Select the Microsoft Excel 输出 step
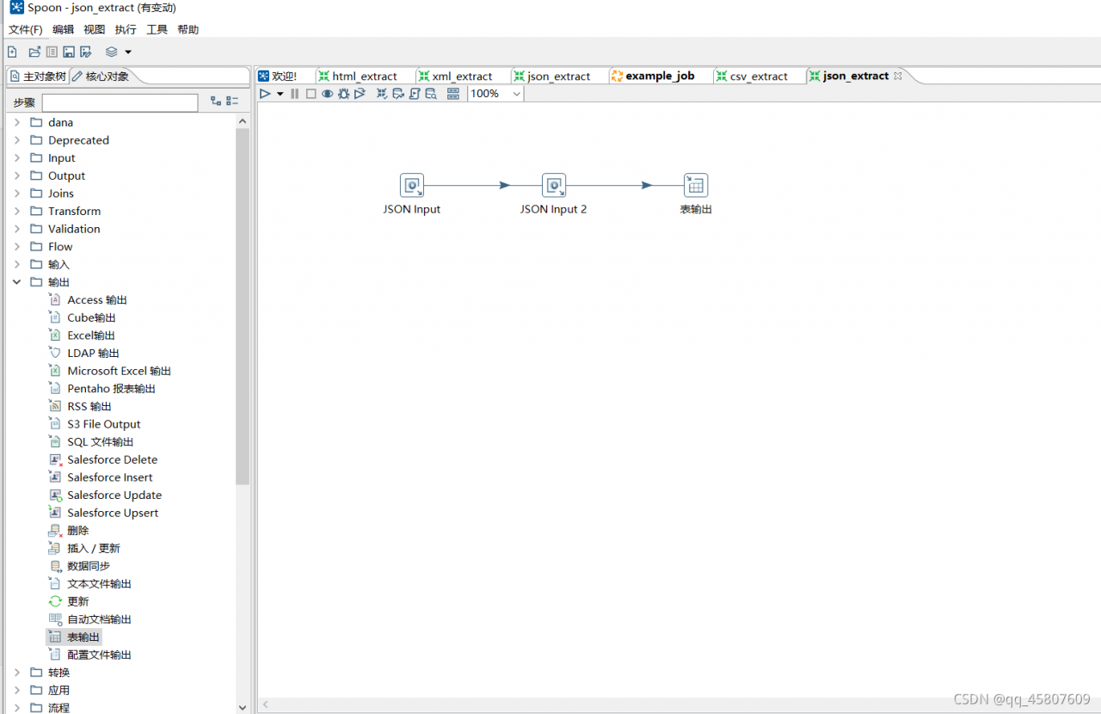This screenshot has height=714, width=1101. click(x=110, y=372)
